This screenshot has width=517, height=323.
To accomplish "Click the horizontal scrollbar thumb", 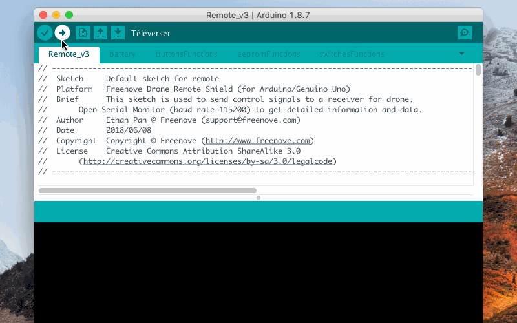I will click(147, 191).
